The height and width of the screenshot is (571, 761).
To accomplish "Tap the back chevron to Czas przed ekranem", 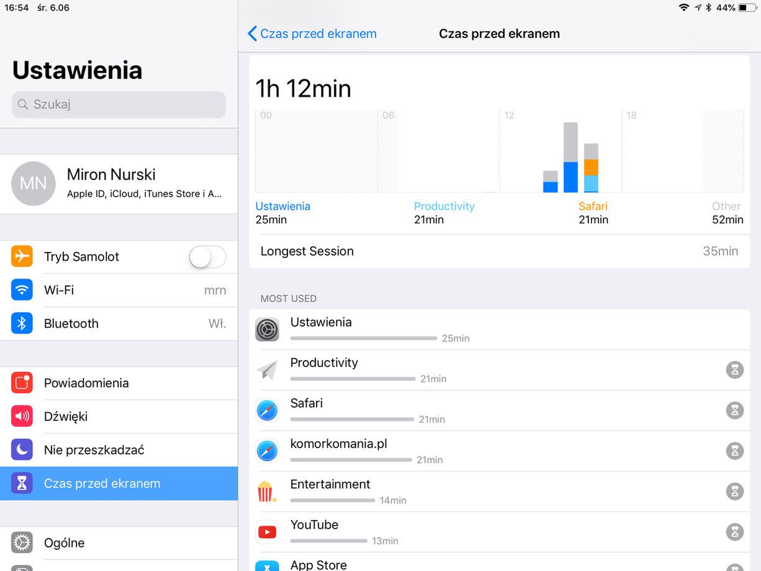I will pos(252,34).
